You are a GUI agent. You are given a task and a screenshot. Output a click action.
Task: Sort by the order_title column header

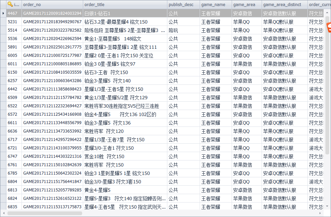pos(125,4)
